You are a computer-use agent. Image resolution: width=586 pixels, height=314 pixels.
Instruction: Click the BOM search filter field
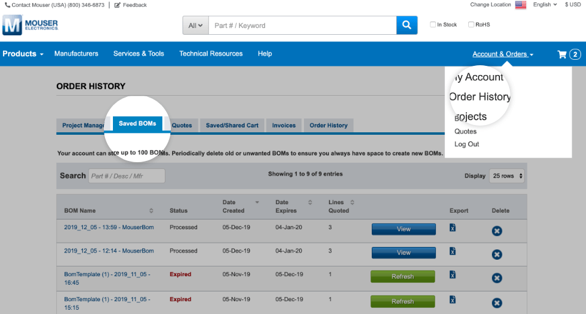(126, 176)
